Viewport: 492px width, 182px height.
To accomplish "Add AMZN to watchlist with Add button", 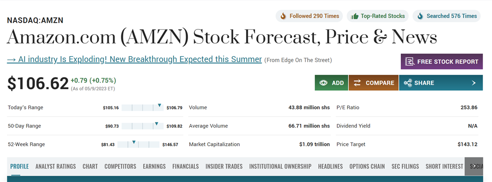I will (x=331, y=83).
